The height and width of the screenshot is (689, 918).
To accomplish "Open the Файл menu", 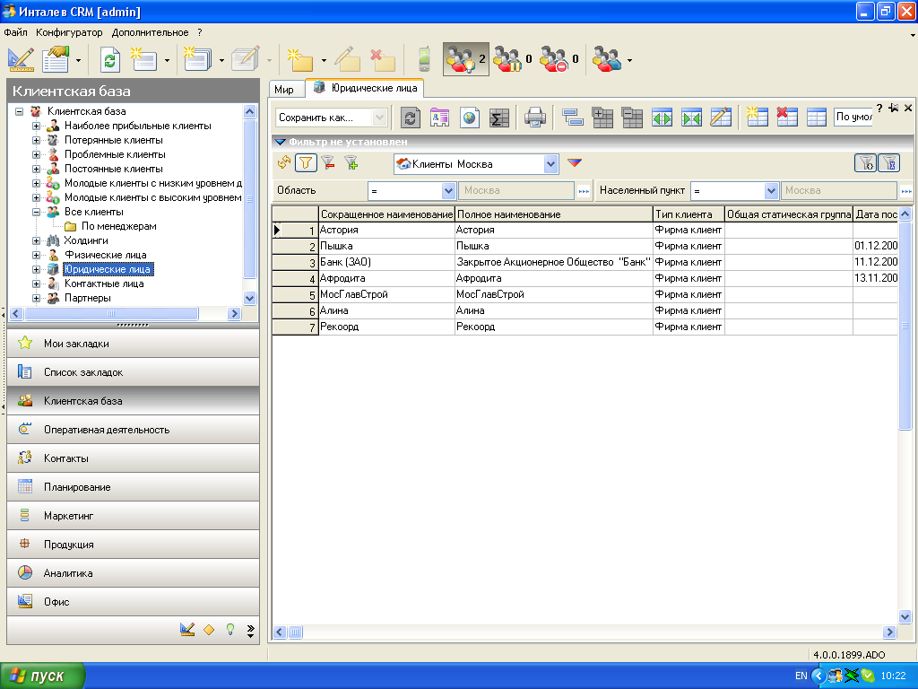I will (x=15, y=32).
